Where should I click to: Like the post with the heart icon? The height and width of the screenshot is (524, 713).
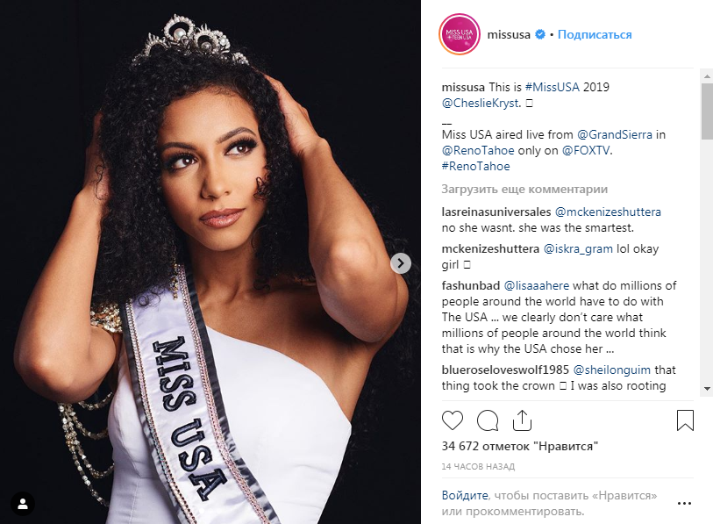click(x=452, y=420)
